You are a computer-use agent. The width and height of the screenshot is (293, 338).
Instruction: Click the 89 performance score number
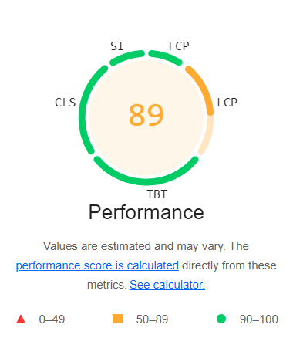pyautogui.click(x=146, y=115)
